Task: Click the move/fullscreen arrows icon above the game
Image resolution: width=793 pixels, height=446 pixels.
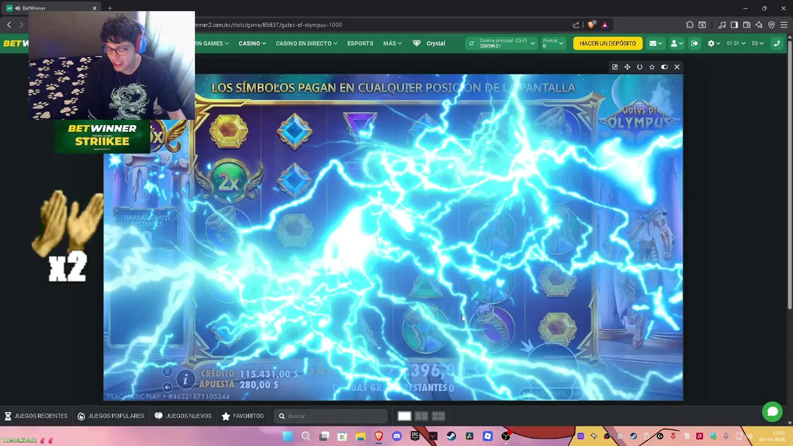Action: click(x=627, y=67)
